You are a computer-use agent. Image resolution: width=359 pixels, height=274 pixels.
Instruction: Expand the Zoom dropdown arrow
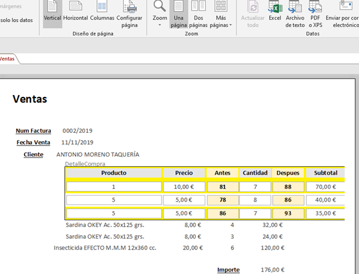pyautogui.click(x=160, y=26)
